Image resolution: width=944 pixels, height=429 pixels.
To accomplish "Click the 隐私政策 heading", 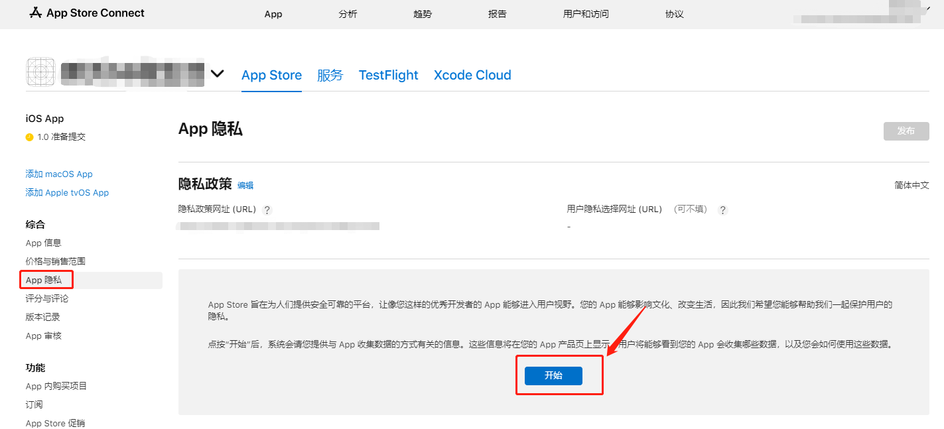I will tap(205, 184).
